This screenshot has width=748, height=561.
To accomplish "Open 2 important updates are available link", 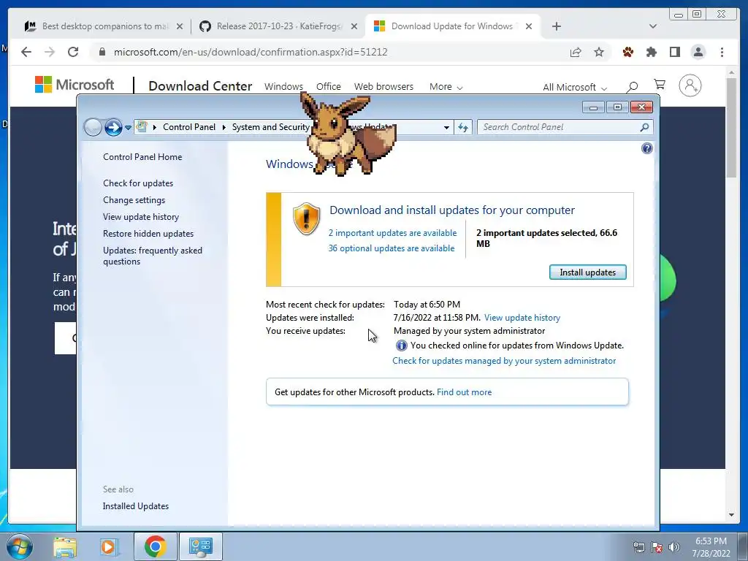I will 392,233.
